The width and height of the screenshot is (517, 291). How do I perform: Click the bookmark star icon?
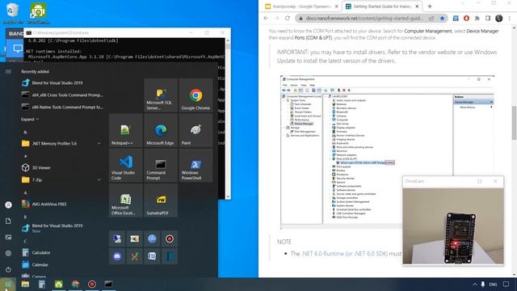point(442,18)
